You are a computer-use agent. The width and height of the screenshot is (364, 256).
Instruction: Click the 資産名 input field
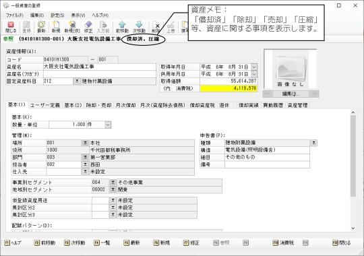tap(99, 67)
